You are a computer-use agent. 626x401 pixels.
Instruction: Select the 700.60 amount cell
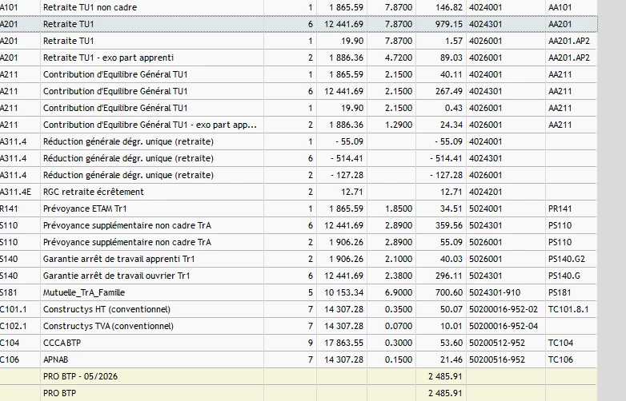tap(441, 292)
